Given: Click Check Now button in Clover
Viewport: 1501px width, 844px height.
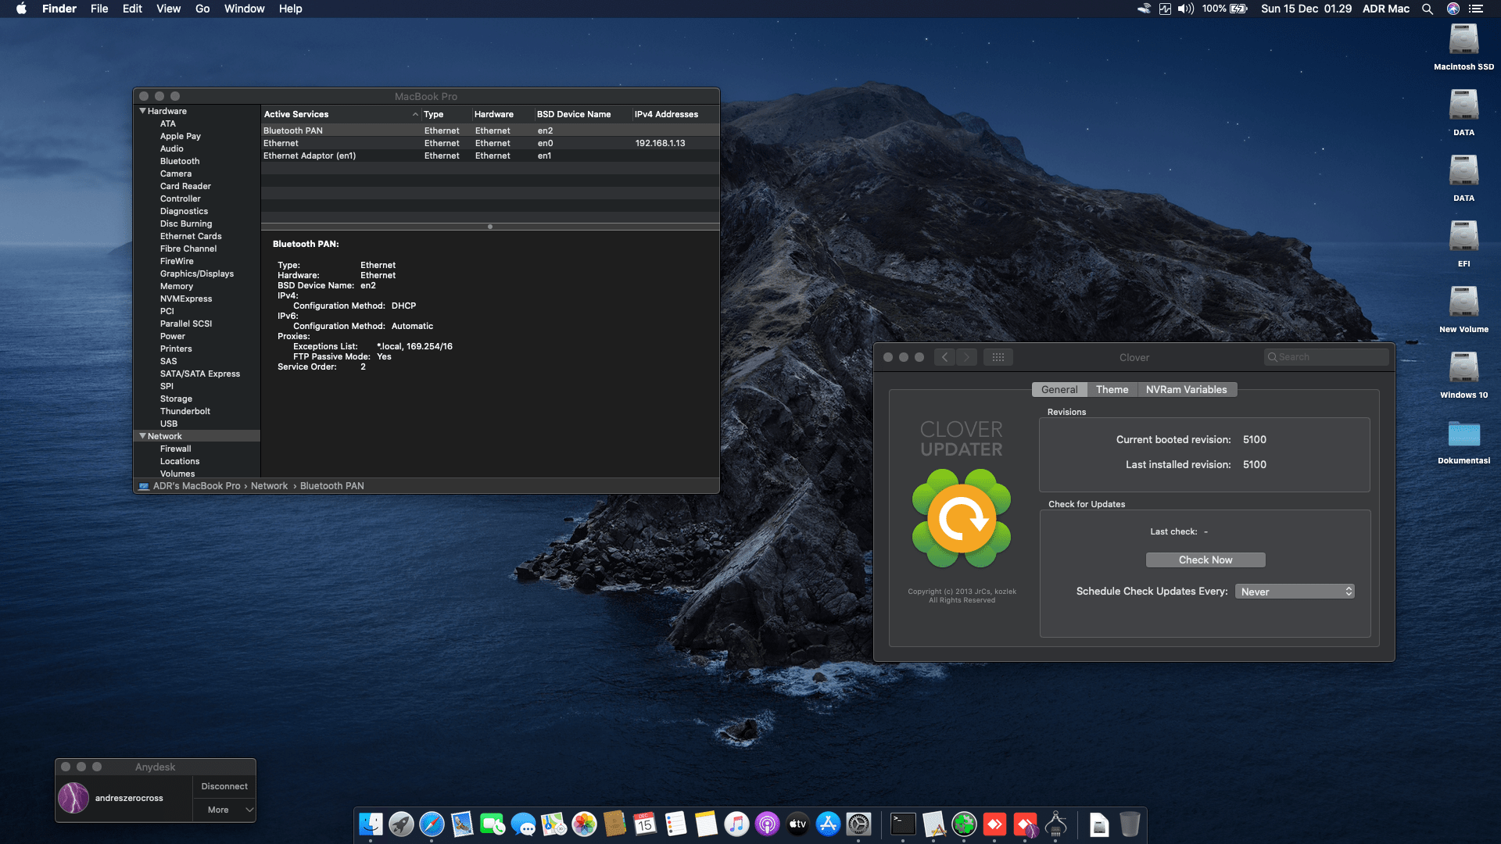Looking at the screenshot, I should (x=1205, y=560).
